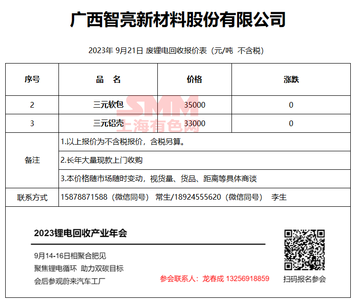Select serial number cell 3
Image resolution: width=356 pixels, height=304 pixels.
click(x=32, y=123)
